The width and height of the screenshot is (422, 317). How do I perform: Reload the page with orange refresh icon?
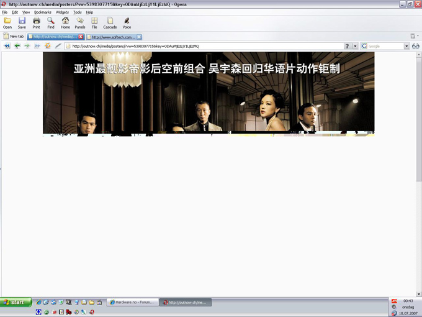click(48, 46)
